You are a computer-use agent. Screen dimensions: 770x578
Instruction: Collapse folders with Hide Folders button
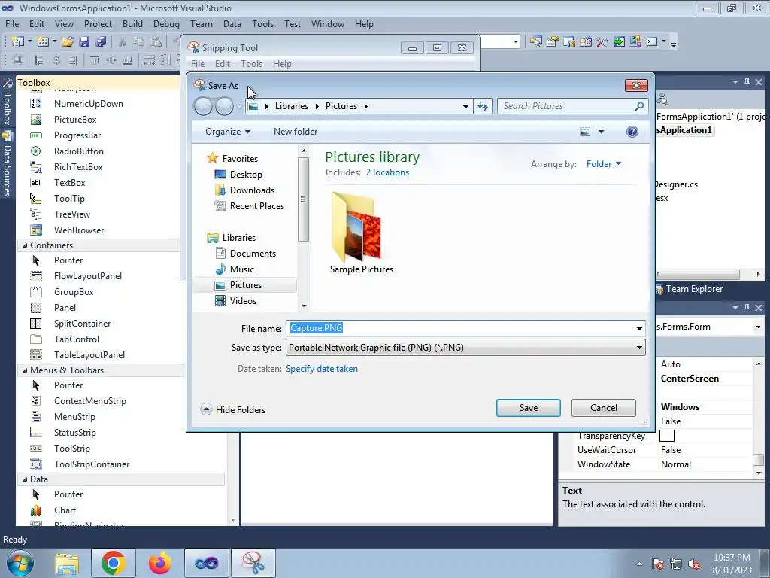(x=233, y=410)
